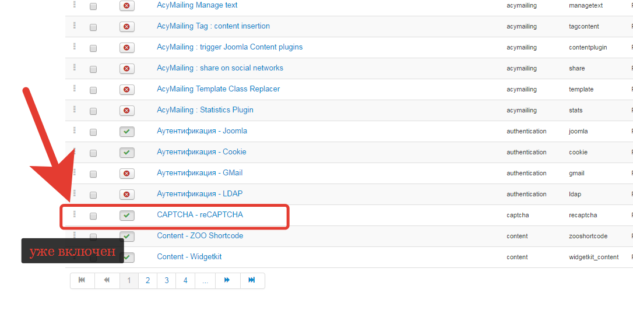
Task: Click the 'recaptcha' element cell
Action: (x=583, y=216)
